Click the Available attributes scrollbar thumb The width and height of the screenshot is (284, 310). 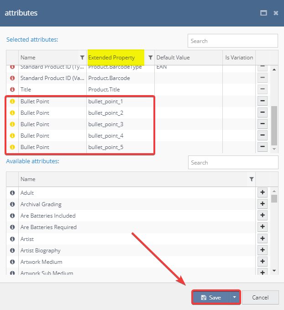[274, 199]
